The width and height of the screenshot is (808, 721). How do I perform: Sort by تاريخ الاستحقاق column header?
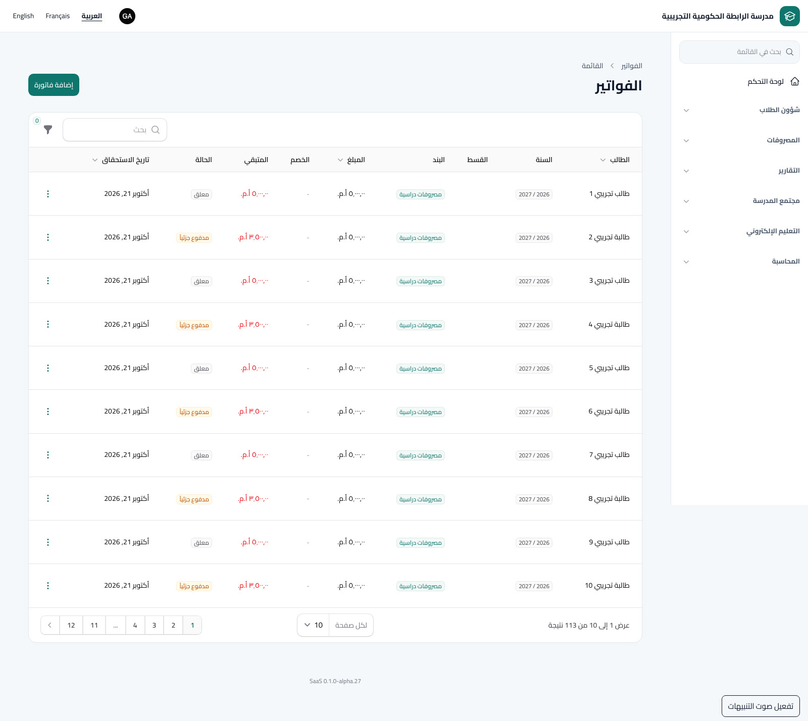coord(121,160)
